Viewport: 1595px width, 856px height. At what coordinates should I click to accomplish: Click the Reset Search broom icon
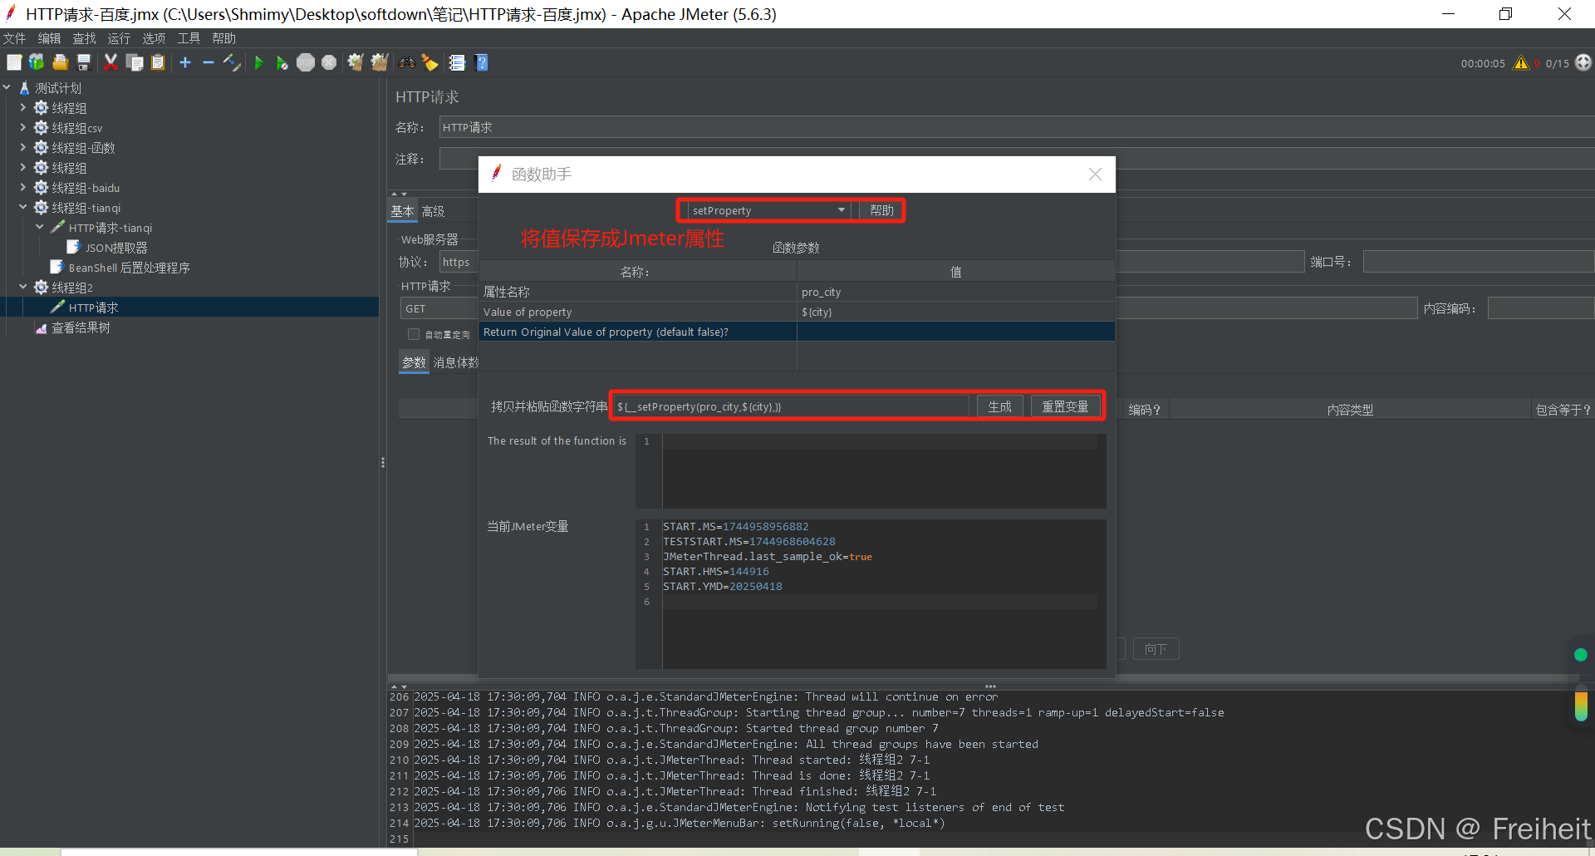tap(429, 62)
